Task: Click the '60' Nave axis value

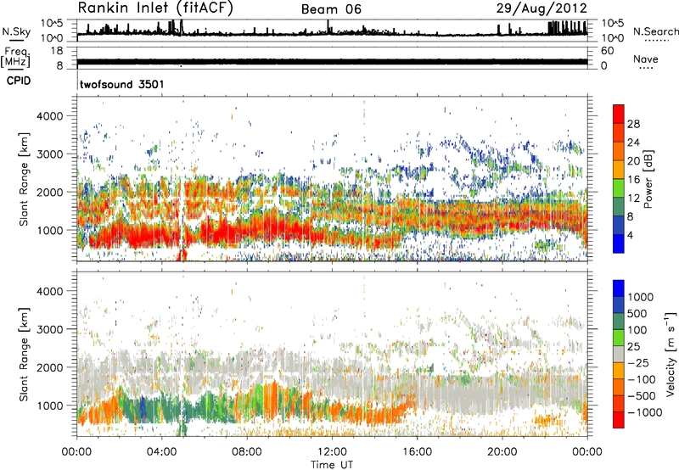Action: pyautogui.click(x=607, y=51)
